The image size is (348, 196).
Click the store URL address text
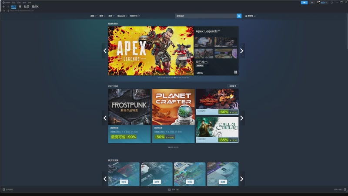point(22,10)
